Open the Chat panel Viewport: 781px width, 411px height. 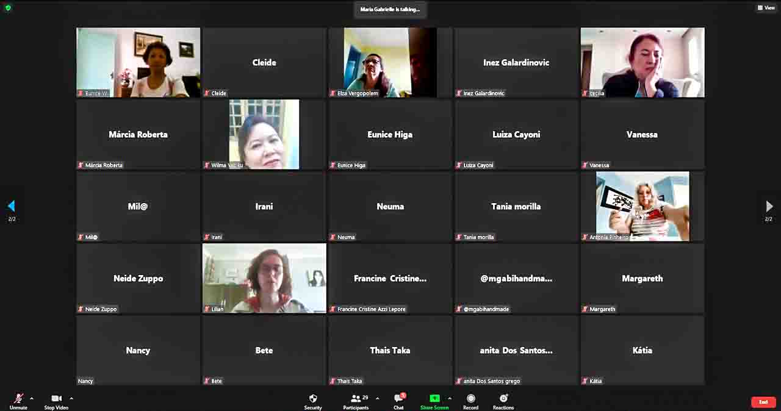pos(398,399)
